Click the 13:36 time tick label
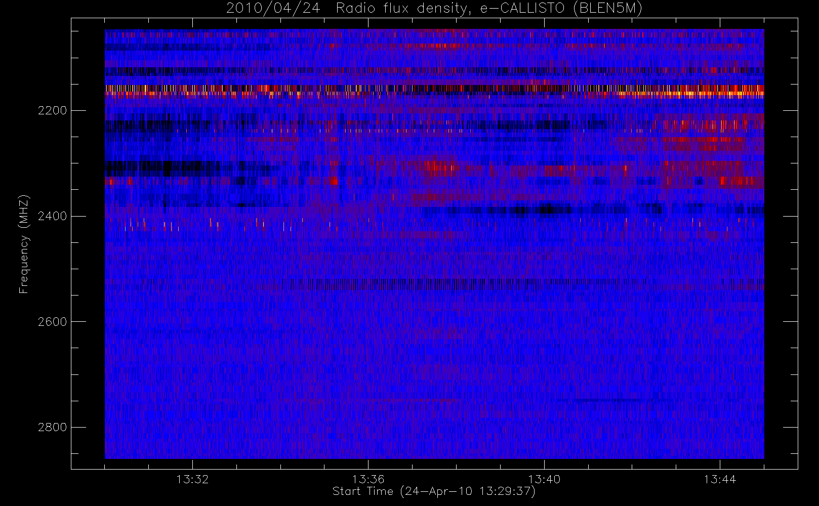The image size is (819, 506). (368, 479)
